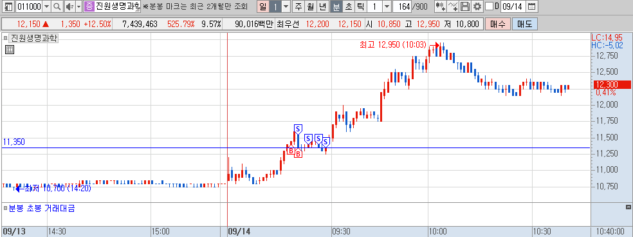Save chart with floppy disk icon
633x237 pixels.
(x=465, y=6)
